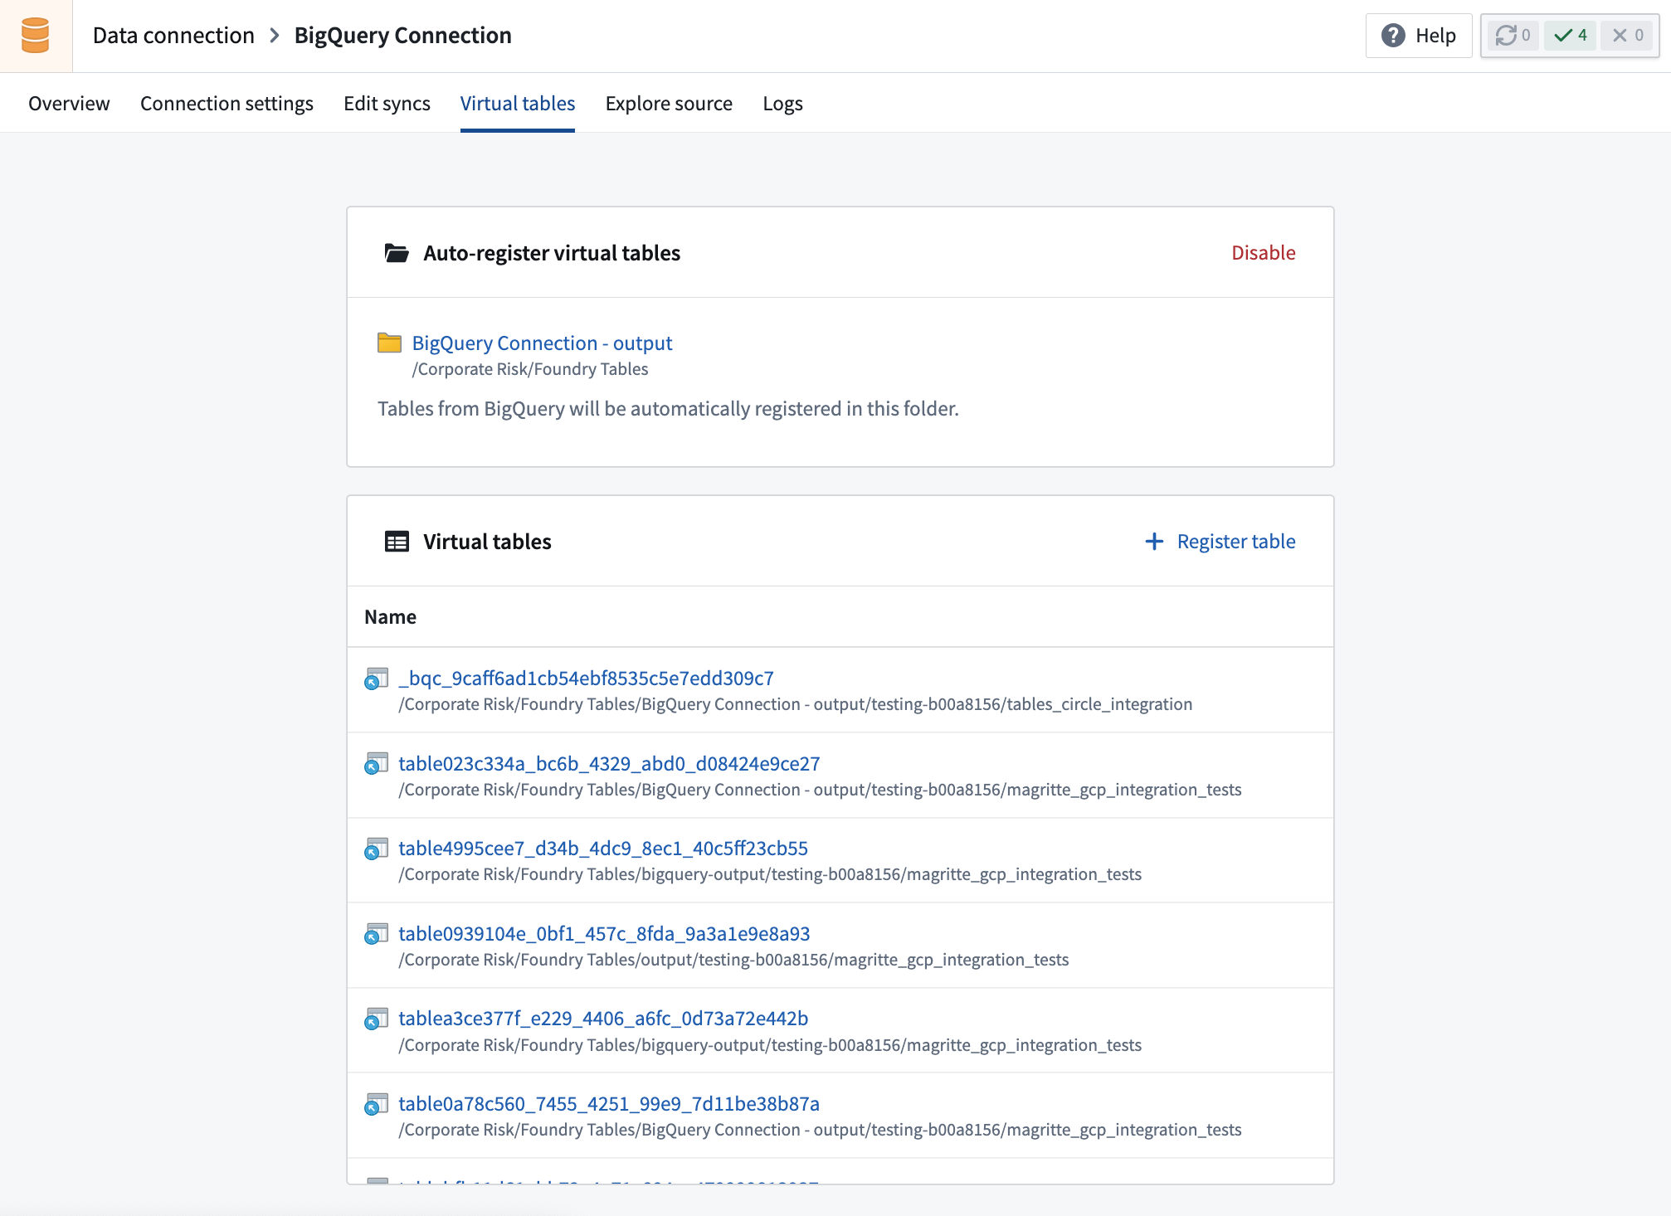Click 'Tables from BigQuery will be automatically registered' text

pyautogui.click(x=668, y=409)
